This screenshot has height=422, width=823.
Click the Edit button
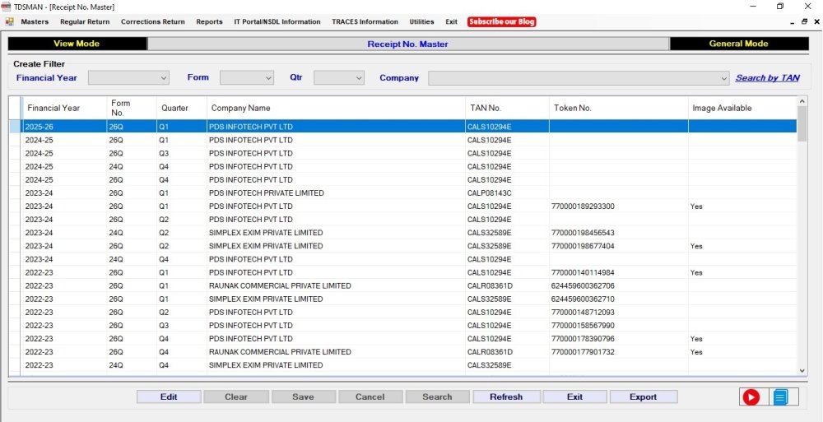point(169,396)
